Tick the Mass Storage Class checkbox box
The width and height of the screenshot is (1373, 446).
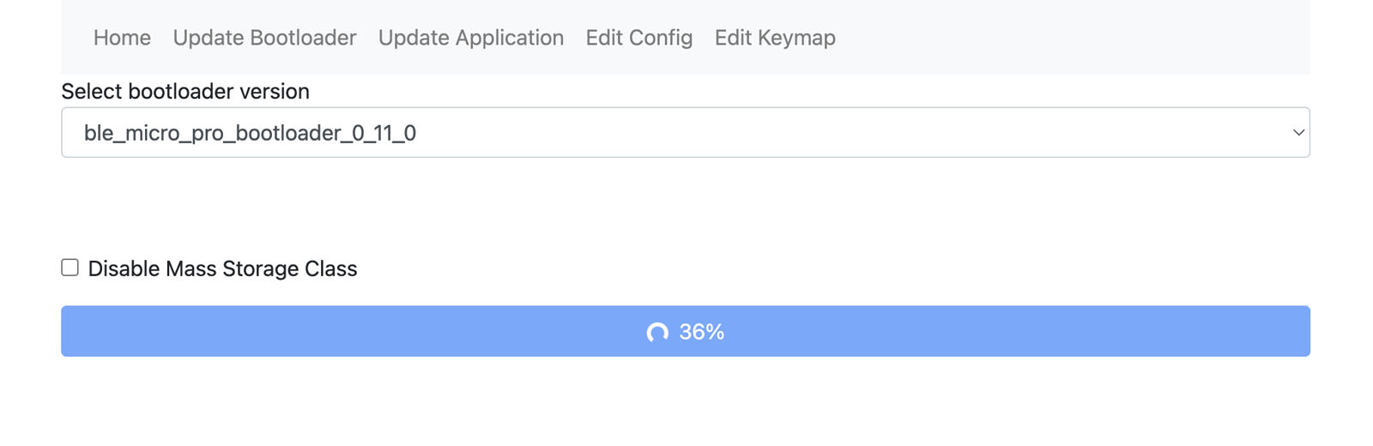click(x=70, y=268)
